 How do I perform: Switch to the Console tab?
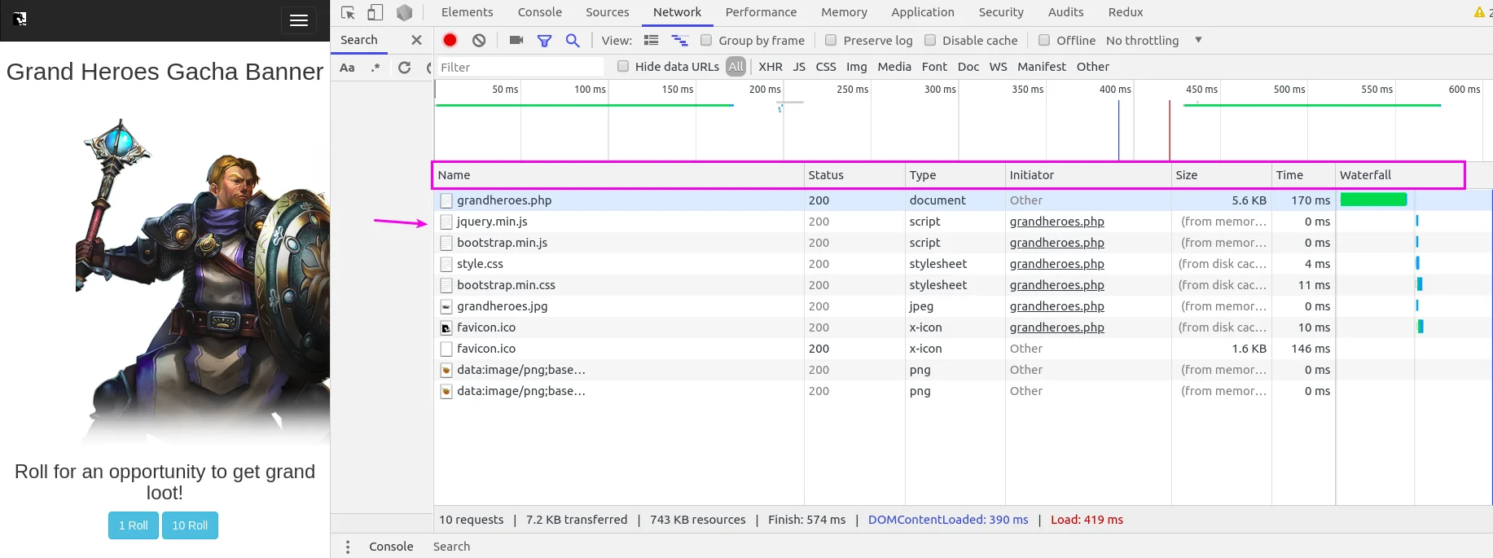pos(539,12)
